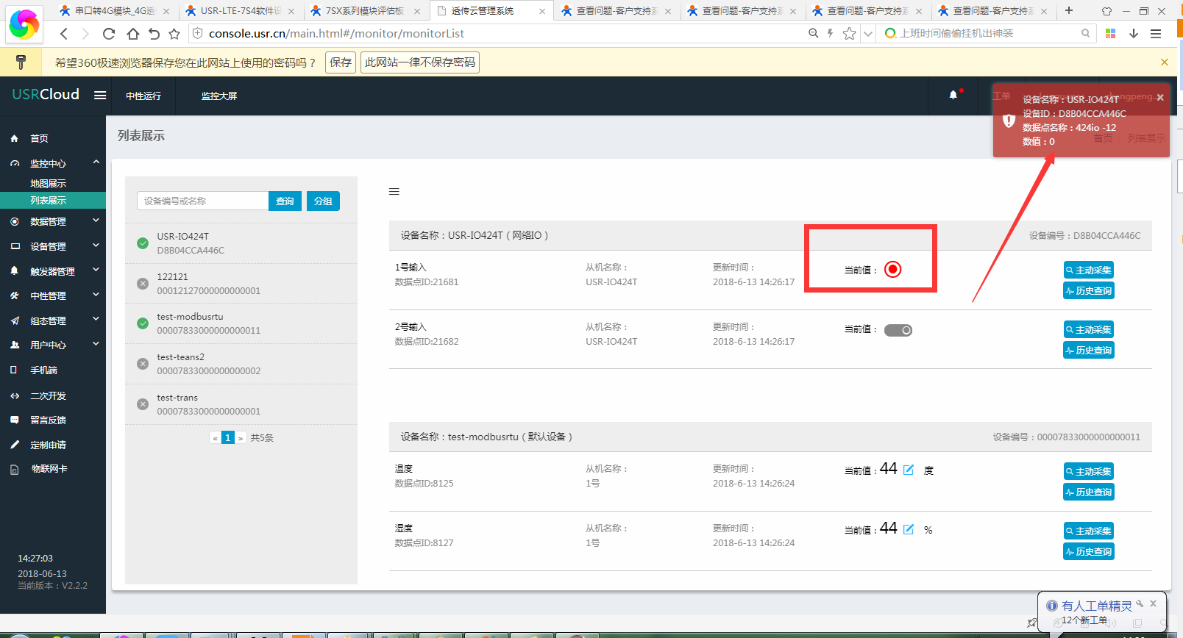Open the browser downloads arrow icon

1134,34
